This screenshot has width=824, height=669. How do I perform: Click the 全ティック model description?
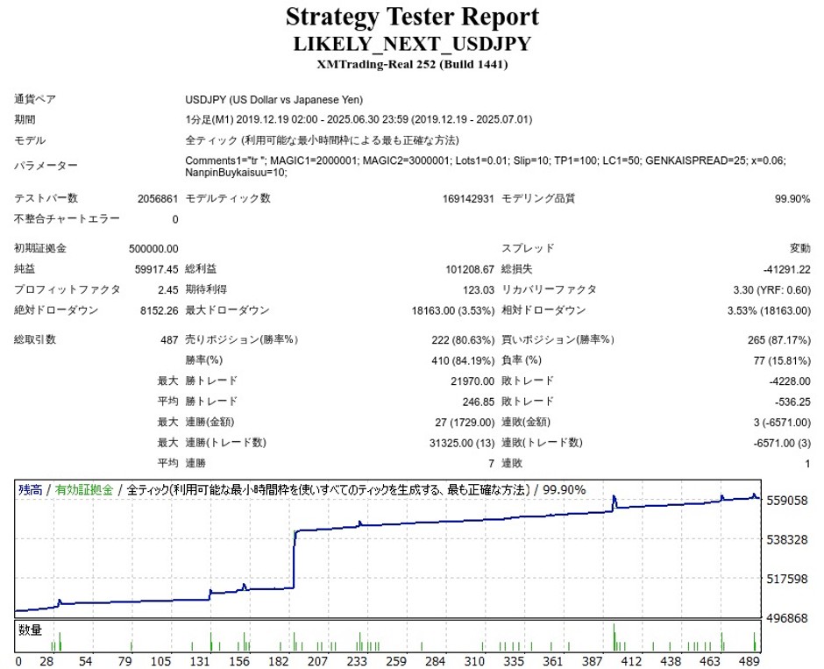(322, 140)
